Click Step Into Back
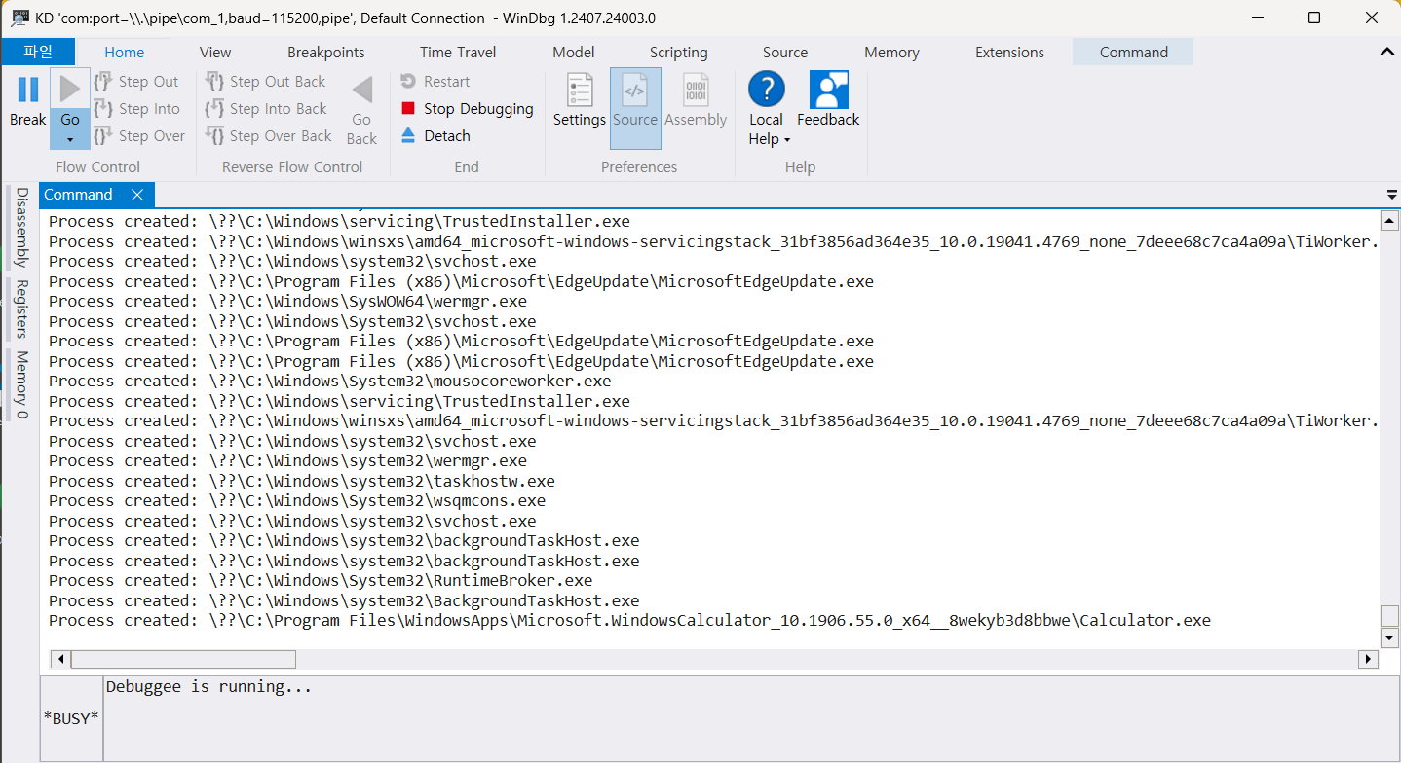Screen dimensions: 1401x763 coord(266,109)
